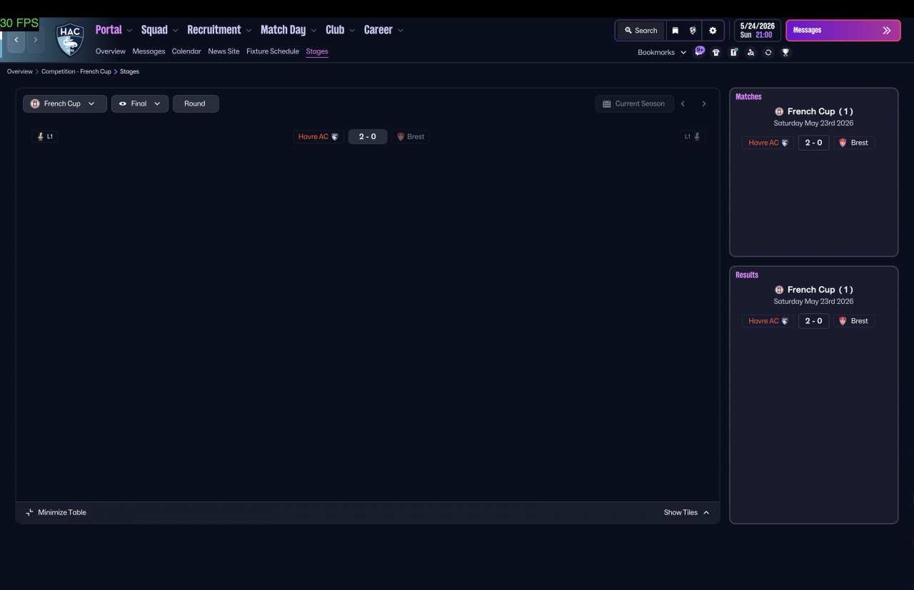
Task: Click the Saturday May 23rd 2026 date in Matches
Action: (x=814, y=123)
